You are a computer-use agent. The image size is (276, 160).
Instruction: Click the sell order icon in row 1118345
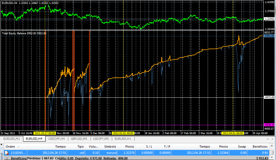point(7,153)
